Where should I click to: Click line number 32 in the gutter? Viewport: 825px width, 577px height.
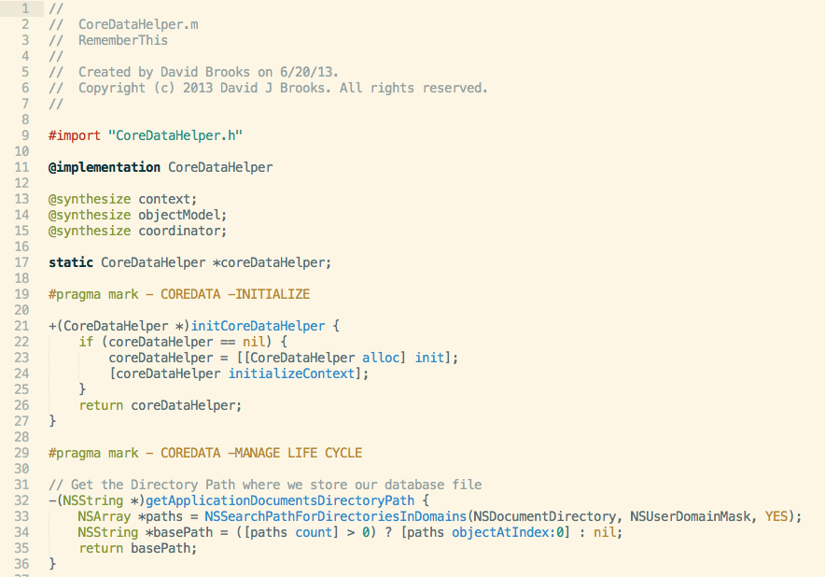21,500
